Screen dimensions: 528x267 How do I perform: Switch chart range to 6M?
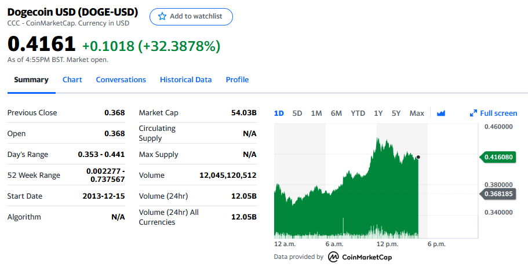tap(336, 113)
